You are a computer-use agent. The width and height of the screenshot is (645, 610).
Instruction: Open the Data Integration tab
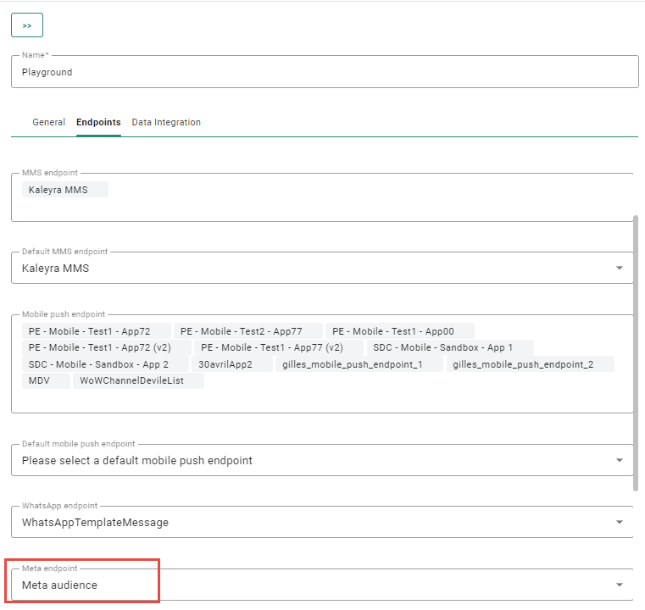pos(166,122)
